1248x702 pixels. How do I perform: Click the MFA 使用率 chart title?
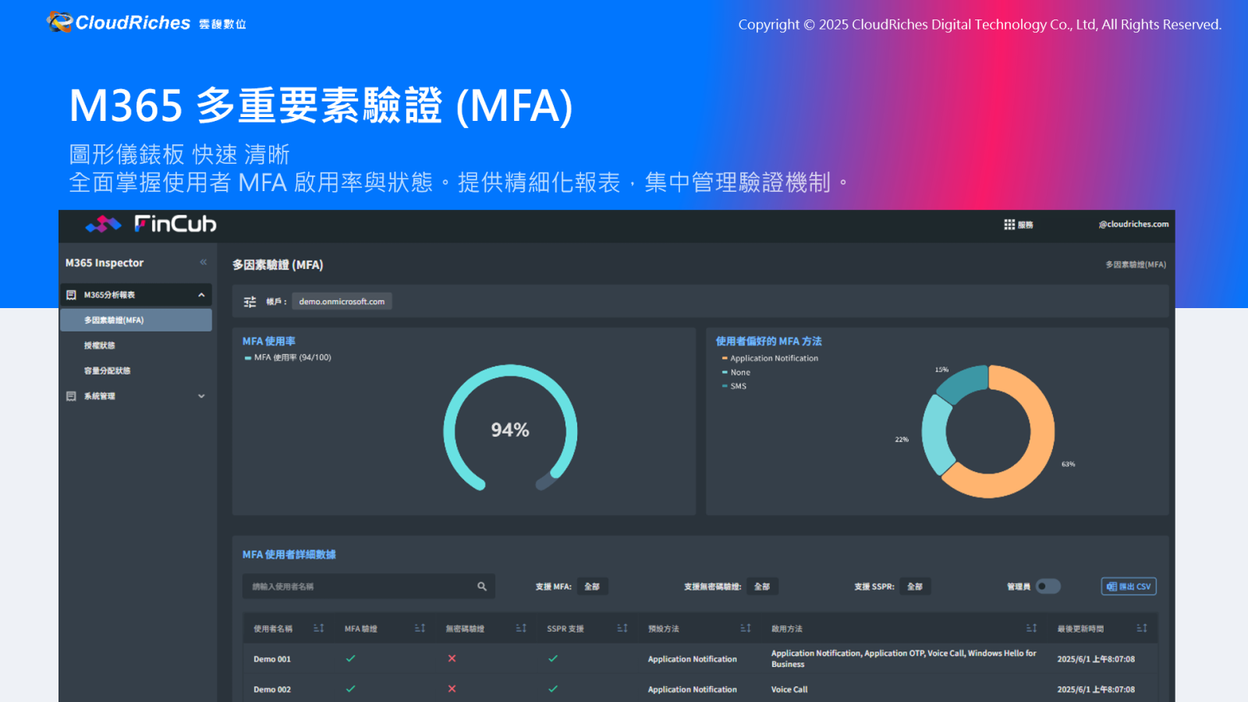pyautogui.click(x=269, y=342)
